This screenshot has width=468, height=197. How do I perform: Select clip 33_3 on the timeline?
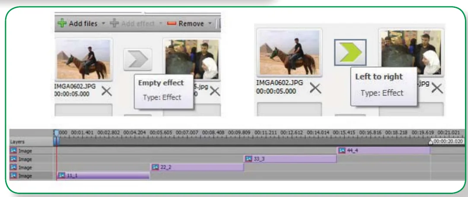tap(290, 159)
